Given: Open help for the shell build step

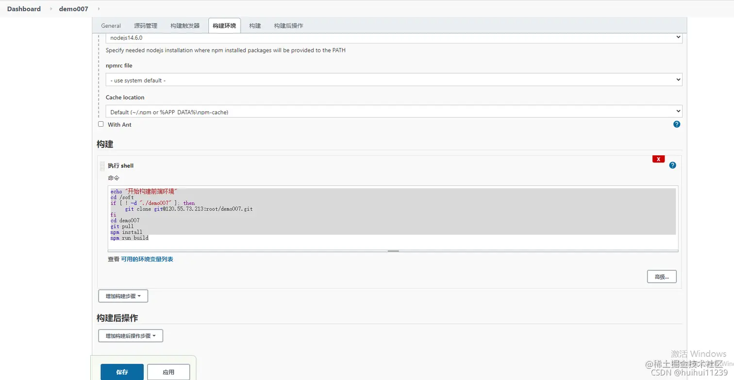Looking at the screenshot, I should coord(672,165).
